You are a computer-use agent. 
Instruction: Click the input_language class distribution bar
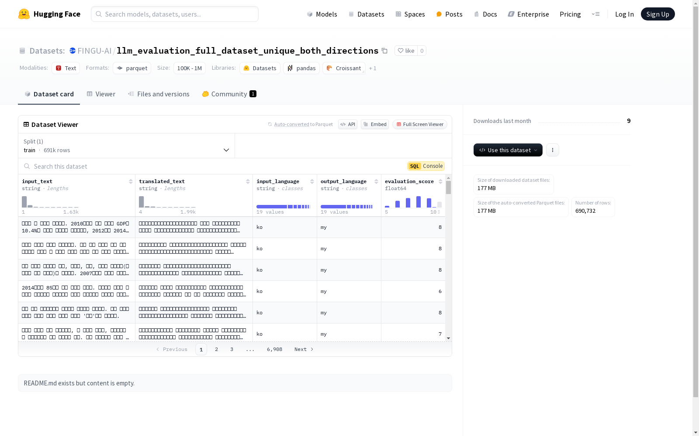tap(284, 206)
